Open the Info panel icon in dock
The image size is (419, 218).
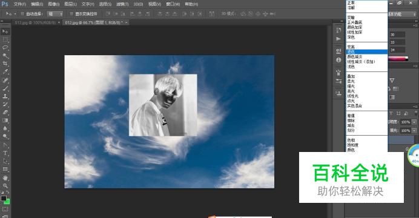tap(338, 60)
